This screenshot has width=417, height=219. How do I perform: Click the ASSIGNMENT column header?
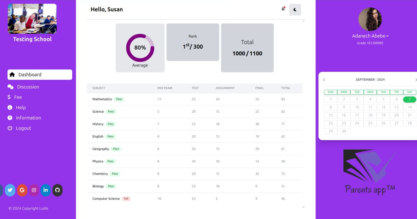click(x=225, y=88)
